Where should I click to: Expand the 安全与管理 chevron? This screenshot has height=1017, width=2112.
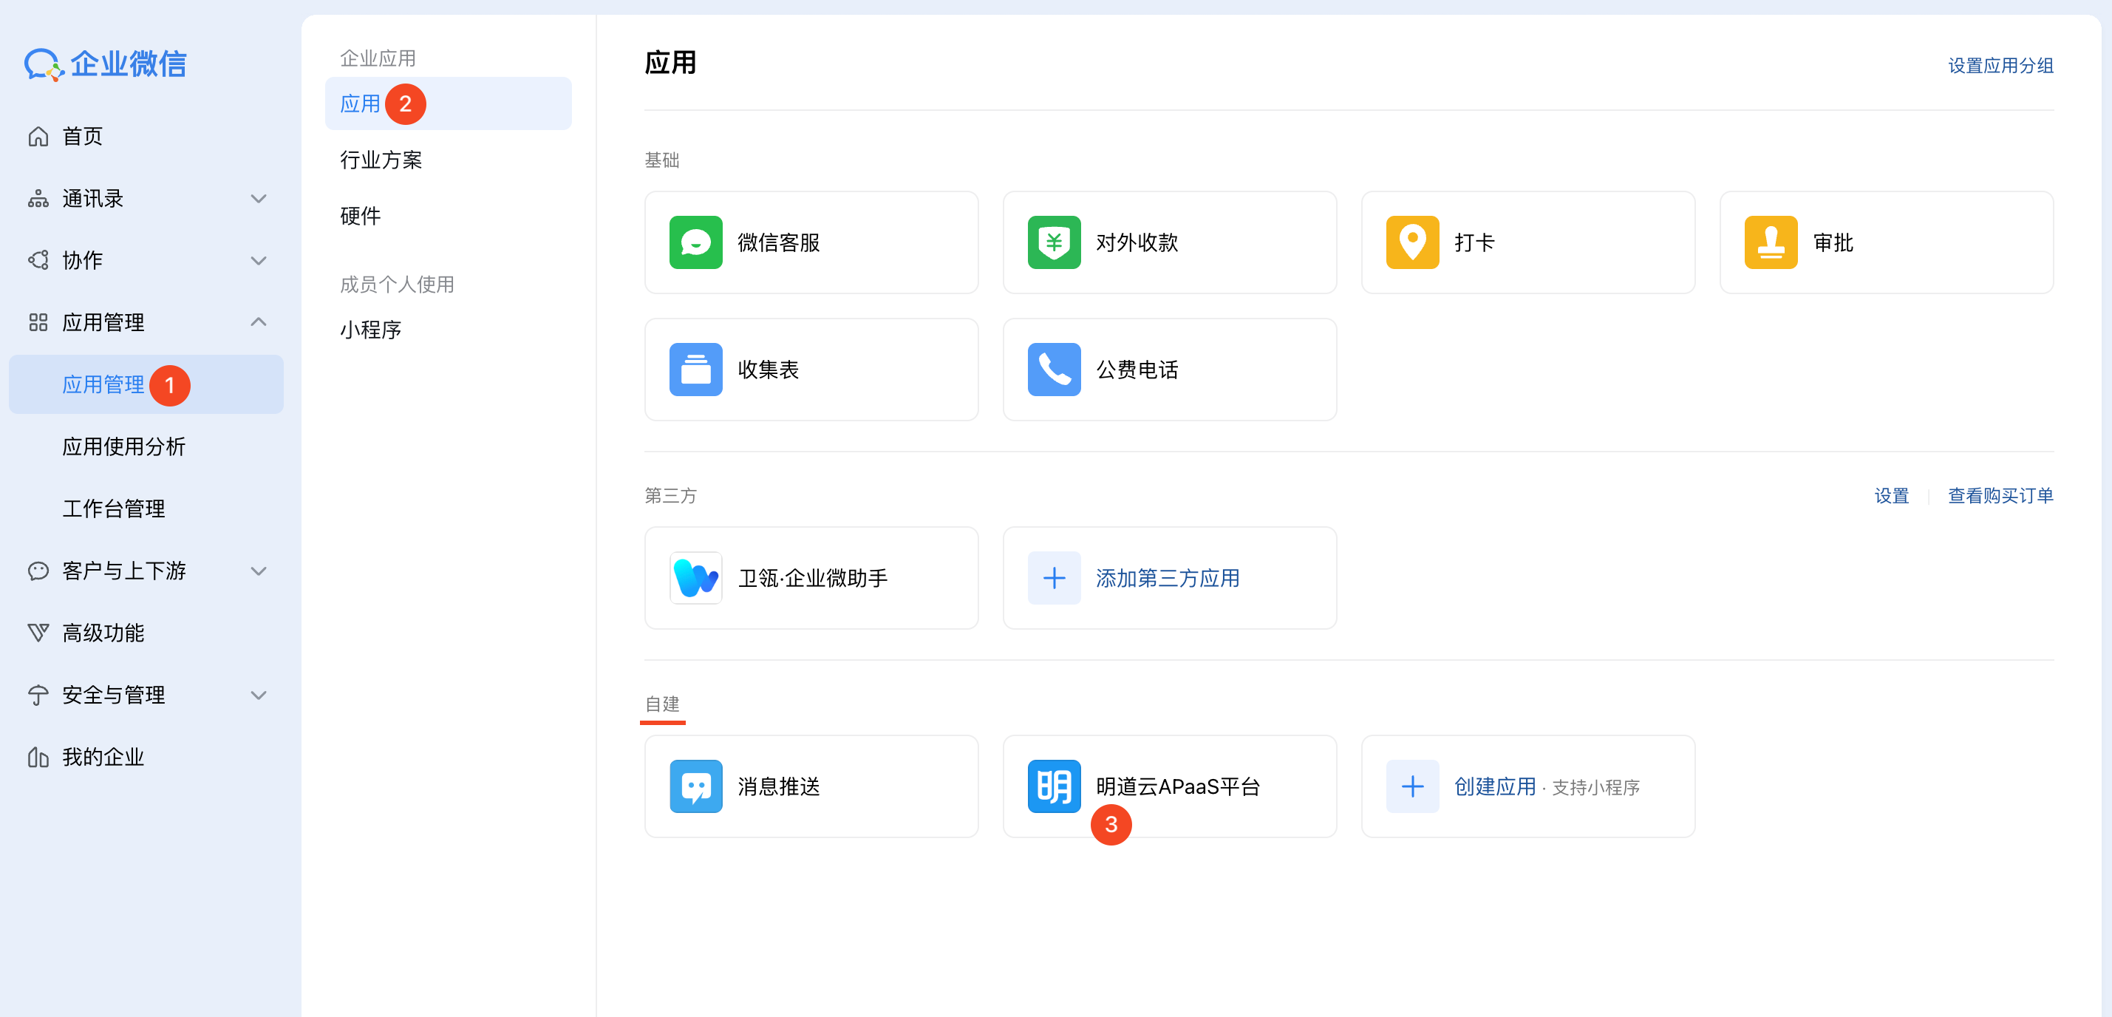(x=258, y=695)
